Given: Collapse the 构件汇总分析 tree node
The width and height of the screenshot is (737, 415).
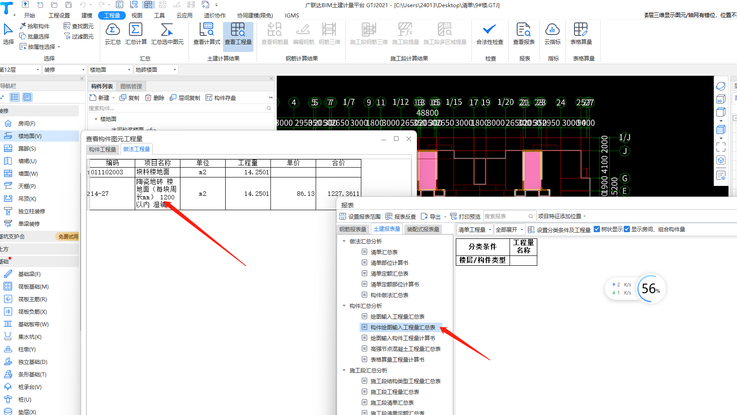Looking at the screenshot, I should [344, 306].
